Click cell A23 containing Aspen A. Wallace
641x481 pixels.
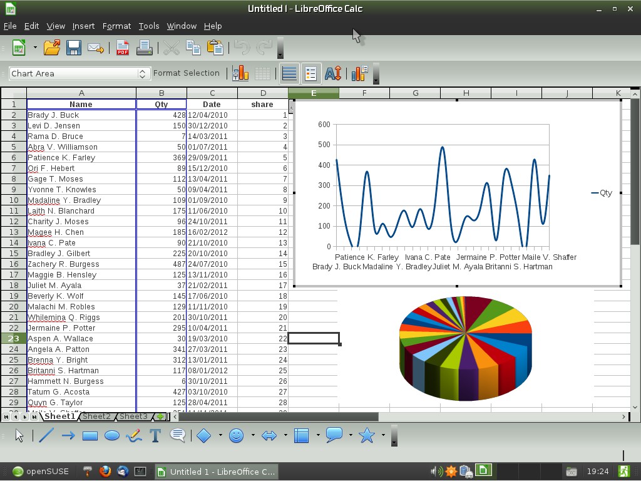point(80,338)
